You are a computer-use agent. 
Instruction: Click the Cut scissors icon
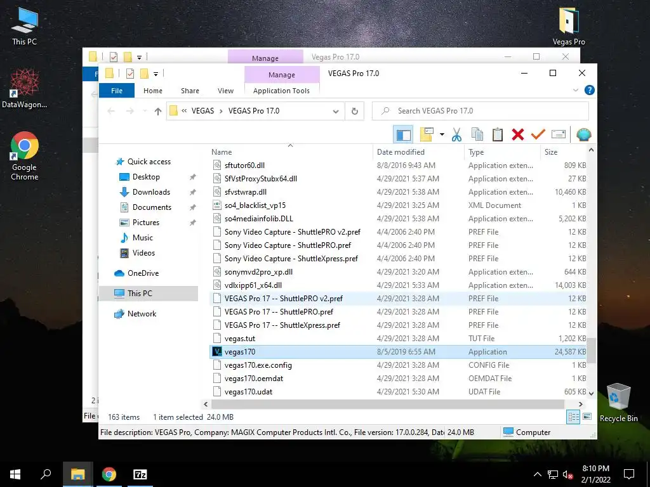[x=456, y=134]
